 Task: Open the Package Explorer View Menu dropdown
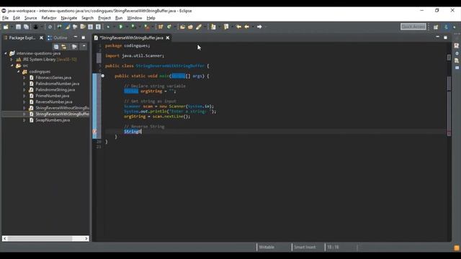84,46
